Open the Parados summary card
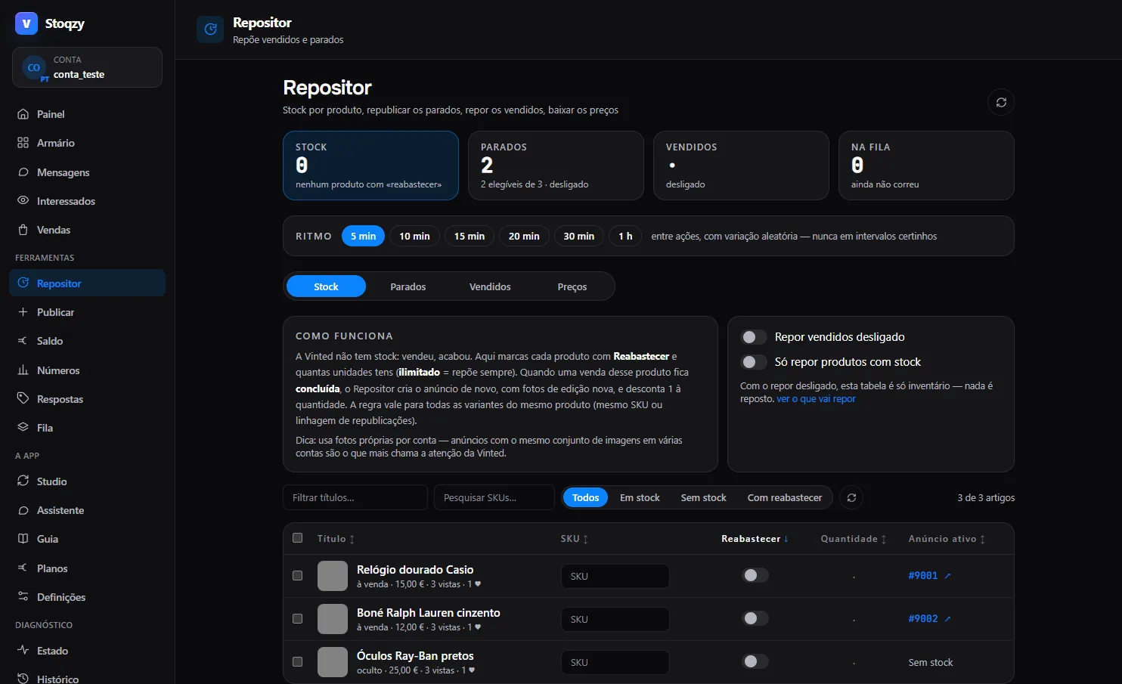This screenshot has height=684, width=1122. (556, 166)
